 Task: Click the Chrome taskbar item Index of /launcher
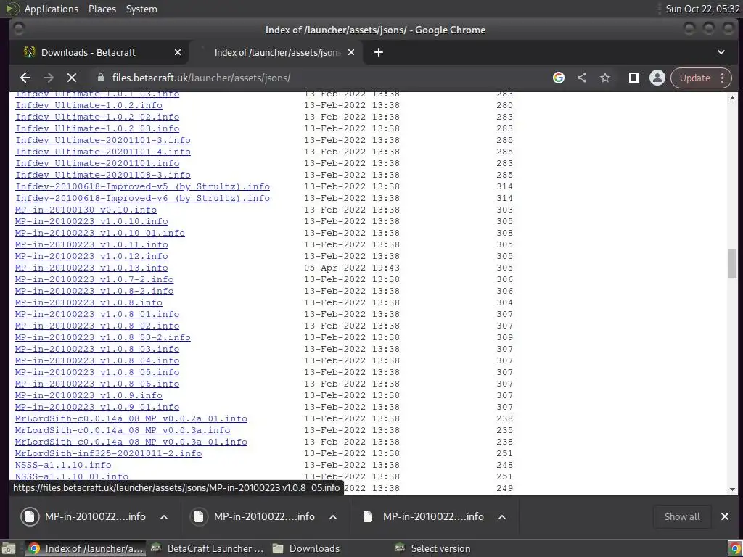(86, 548)
